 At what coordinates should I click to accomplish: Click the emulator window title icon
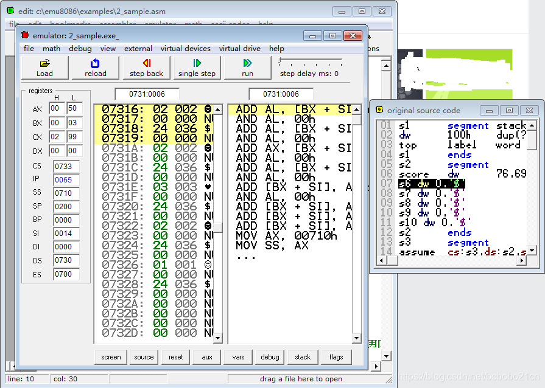point(25,35)
